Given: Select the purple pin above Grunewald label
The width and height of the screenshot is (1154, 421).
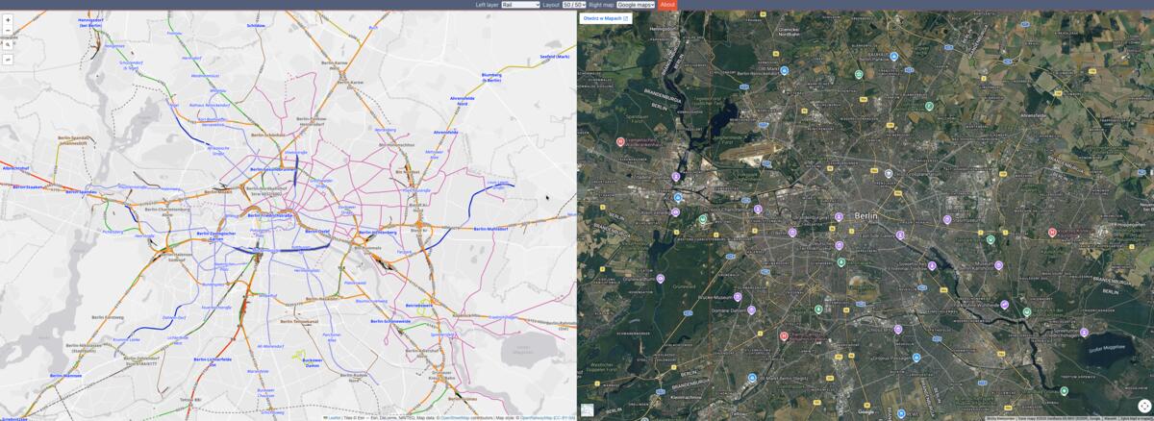Looking at the screenshot, I should click(661, 279).
